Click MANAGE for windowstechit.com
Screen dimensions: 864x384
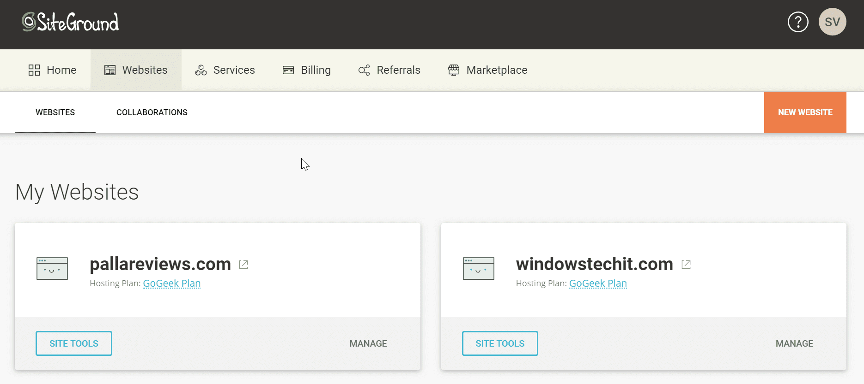point(794,343)
